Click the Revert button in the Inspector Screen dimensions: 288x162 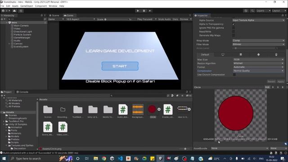[x=271, y=81]
